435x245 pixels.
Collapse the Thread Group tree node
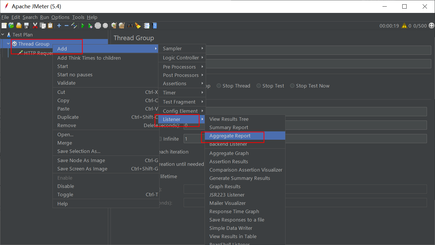point(8,44)
